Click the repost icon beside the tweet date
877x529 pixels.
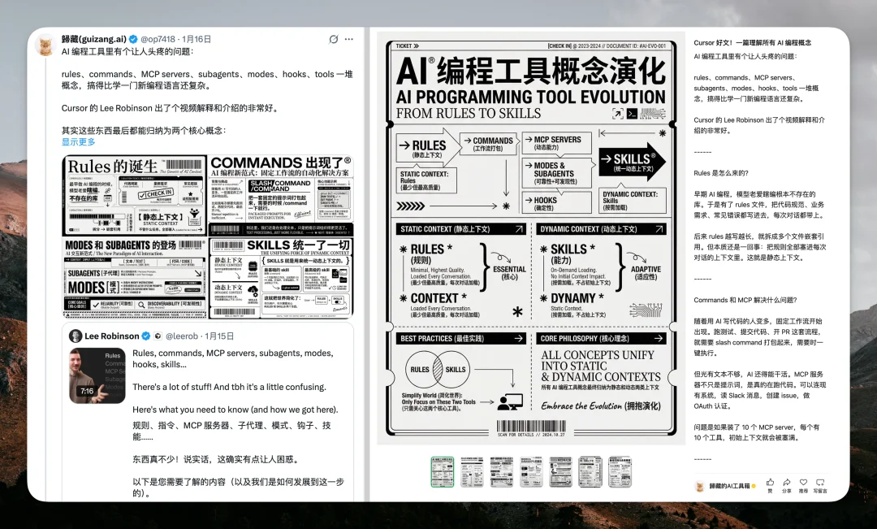pos(333,39)
